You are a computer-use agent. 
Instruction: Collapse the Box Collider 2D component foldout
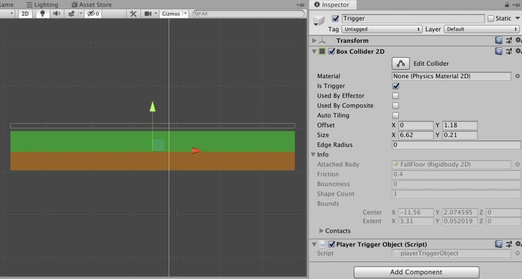(314, 51)
